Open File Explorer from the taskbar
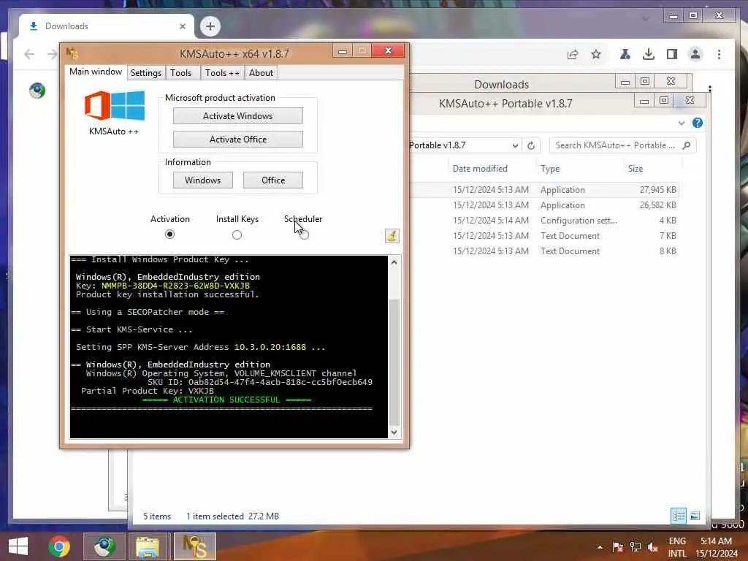The image size is (748, 561). 148,546
